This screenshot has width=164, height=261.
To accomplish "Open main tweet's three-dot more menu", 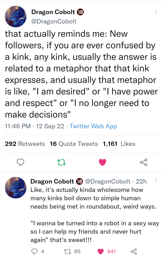I will (x=156, y=12).
